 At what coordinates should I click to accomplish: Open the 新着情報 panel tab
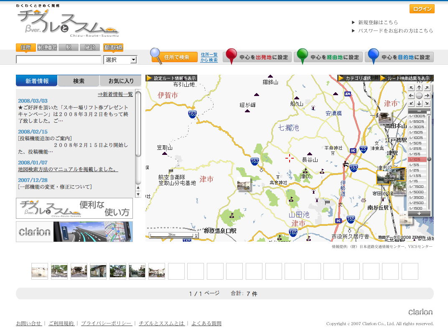point(37,81)
